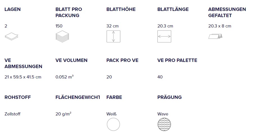
Task: Click the VE volume value 0.052 m³
Action: (x=64, y=77)
